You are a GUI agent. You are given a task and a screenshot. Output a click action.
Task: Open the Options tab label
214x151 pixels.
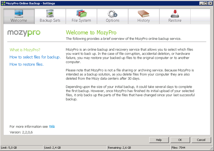pyautogui.click(x=113, y=20)
